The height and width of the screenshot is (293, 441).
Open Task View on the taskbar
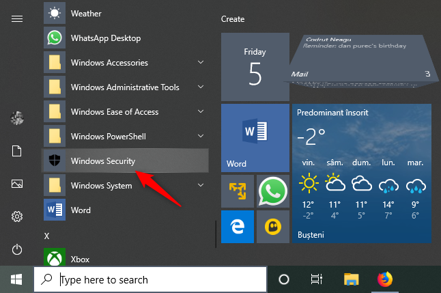coord(316,279)
